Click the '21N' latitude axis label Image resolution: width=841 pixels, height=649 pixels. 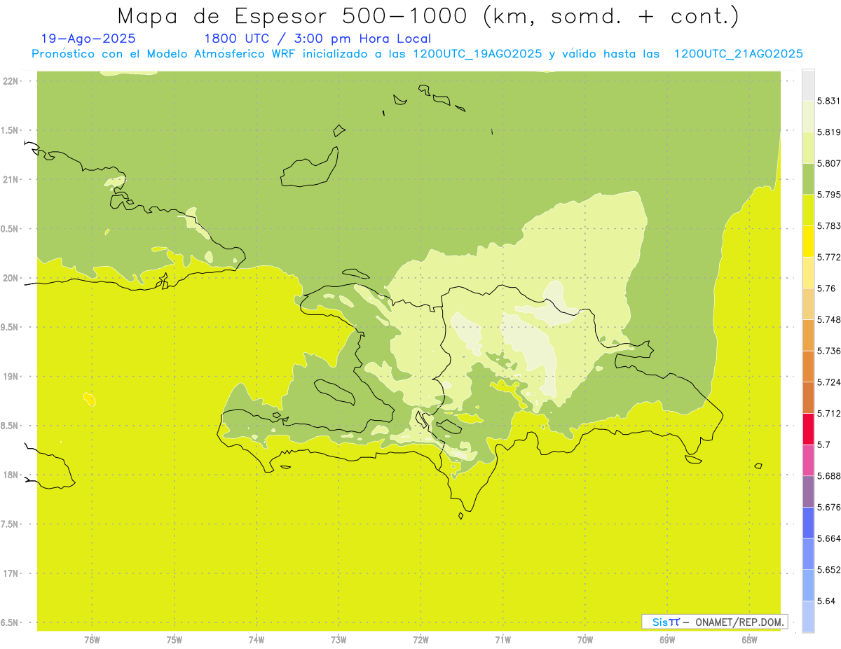[x=11, y=180]
